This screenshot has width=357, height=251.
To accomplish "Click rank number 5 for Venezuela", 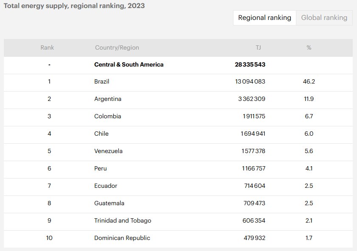I will point(49,151).
